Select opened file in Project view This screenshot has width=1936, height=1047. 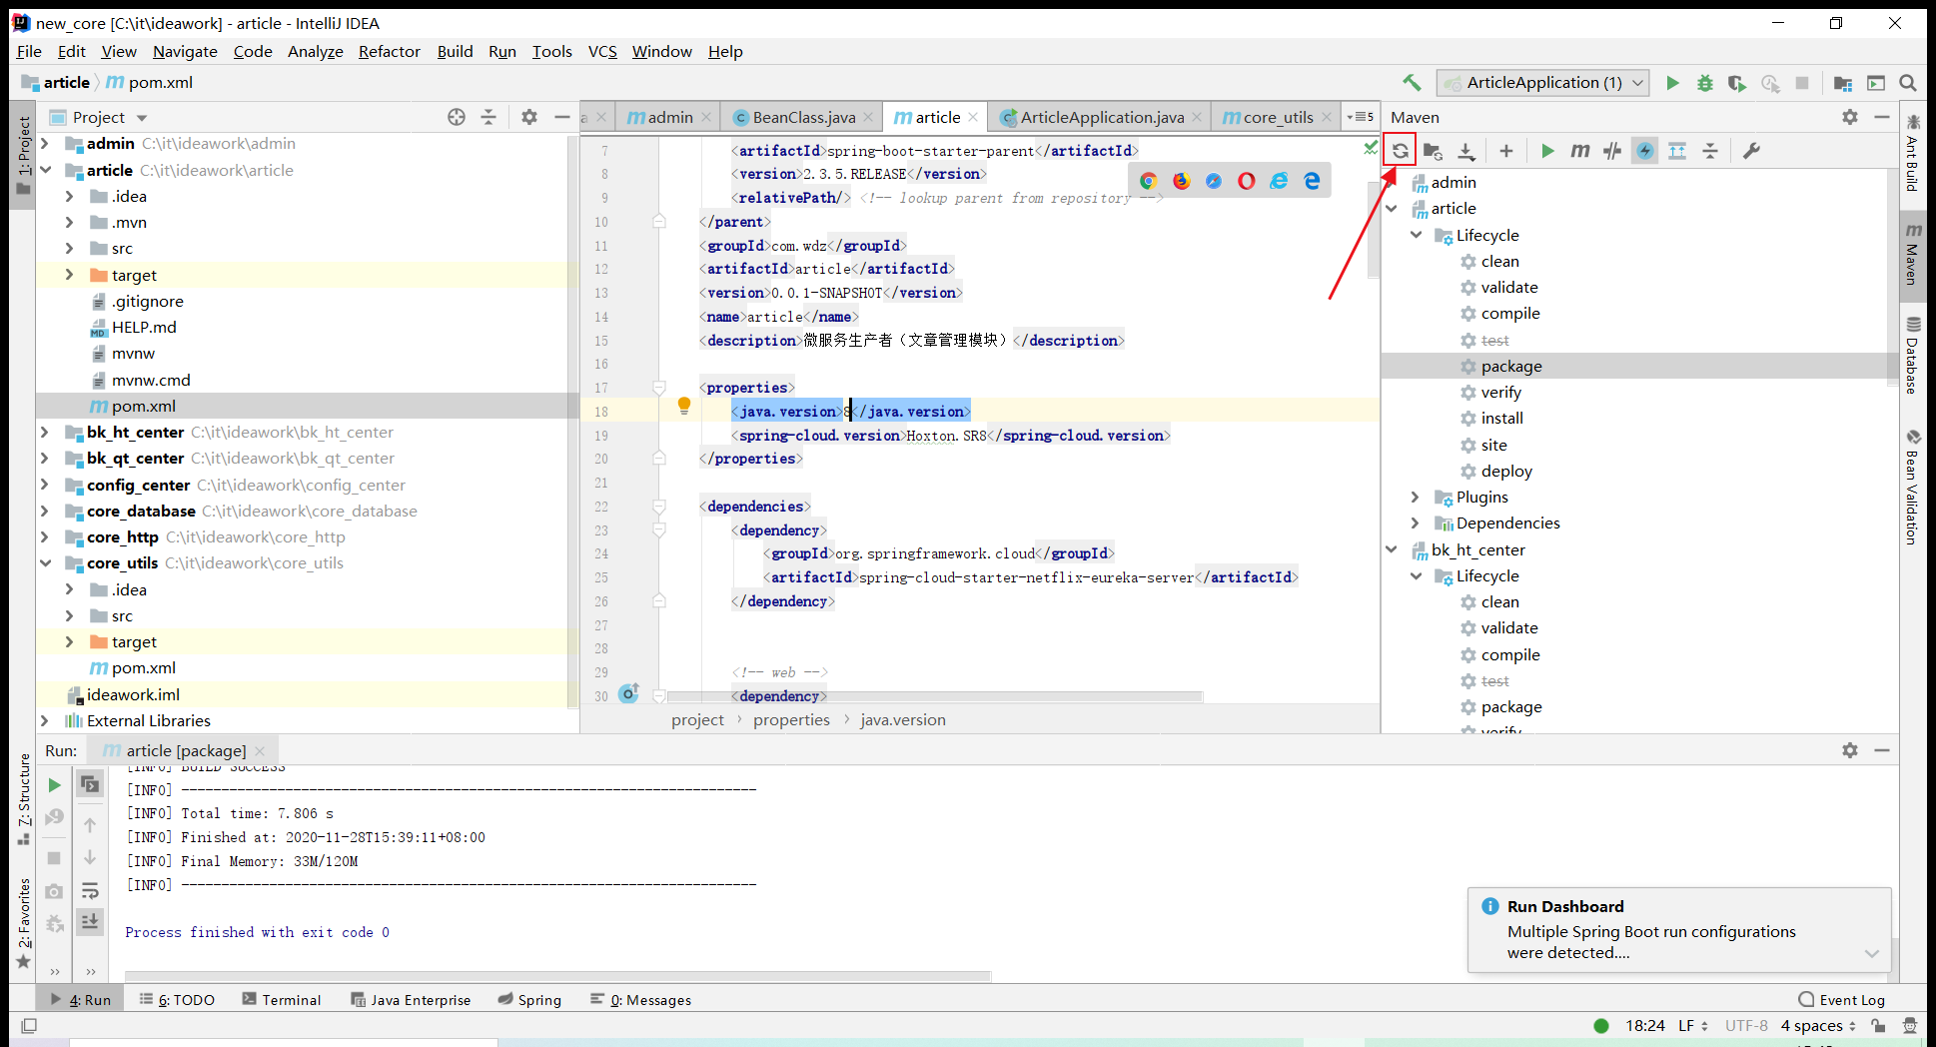coord(456,116)
